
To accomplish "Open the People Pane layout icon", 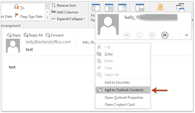I will (x=140, y=8).
